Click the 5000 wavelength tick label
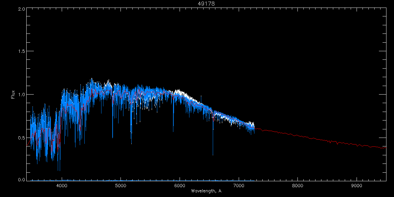The width and height of the screenshot is (394, 197). 120,186
